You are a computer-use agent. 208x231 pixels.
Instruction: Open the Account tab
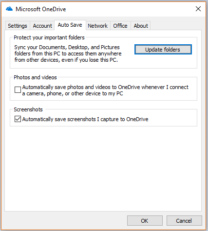coord(42,26)
